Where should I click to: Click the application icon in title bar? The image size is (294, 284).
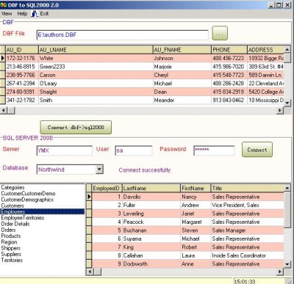point(3,5)
